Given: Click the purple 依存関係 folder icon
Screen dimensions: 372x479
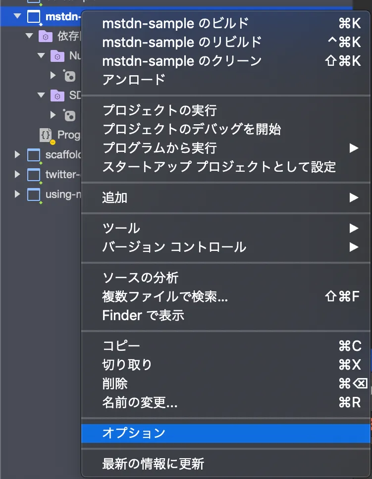Looking at the screenshot, I should point(45,36).
